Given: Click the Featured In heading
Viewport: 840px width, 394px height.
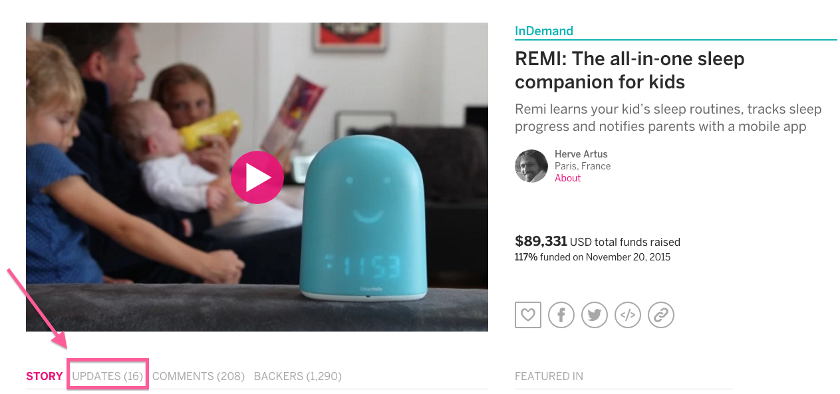Looking at the screenshot, I should point(549,376).
